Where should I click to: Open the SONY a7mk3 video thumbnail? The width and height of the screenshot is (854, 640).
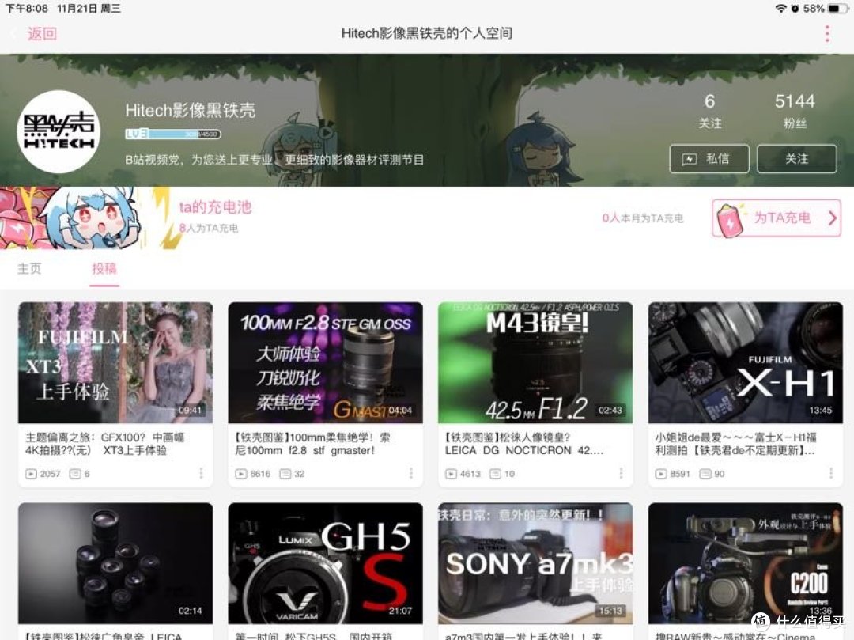click(x=535, y=563)
